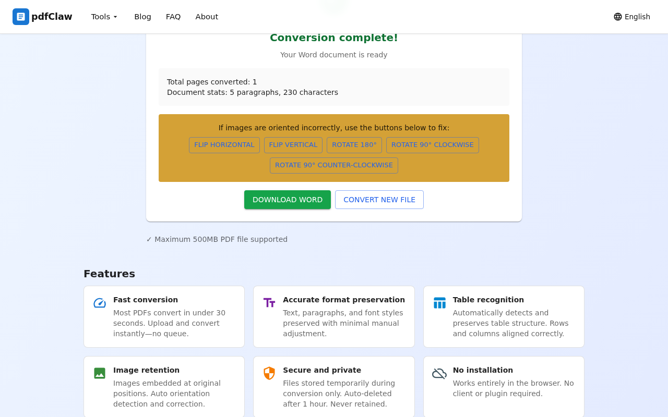Viewport: 668px width, 417px height.
Task: Expand the Tools dropdown menu
Action: point(104,17)
